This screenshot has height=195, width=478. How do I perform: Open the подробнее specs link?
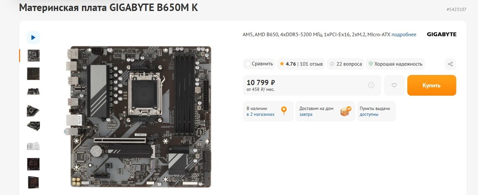pos(403,35)
